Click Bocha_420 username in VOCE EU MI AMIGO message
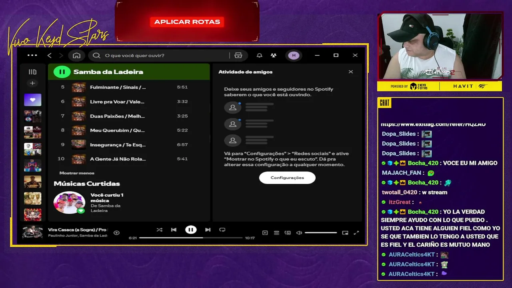 click(x=423, y=163)
